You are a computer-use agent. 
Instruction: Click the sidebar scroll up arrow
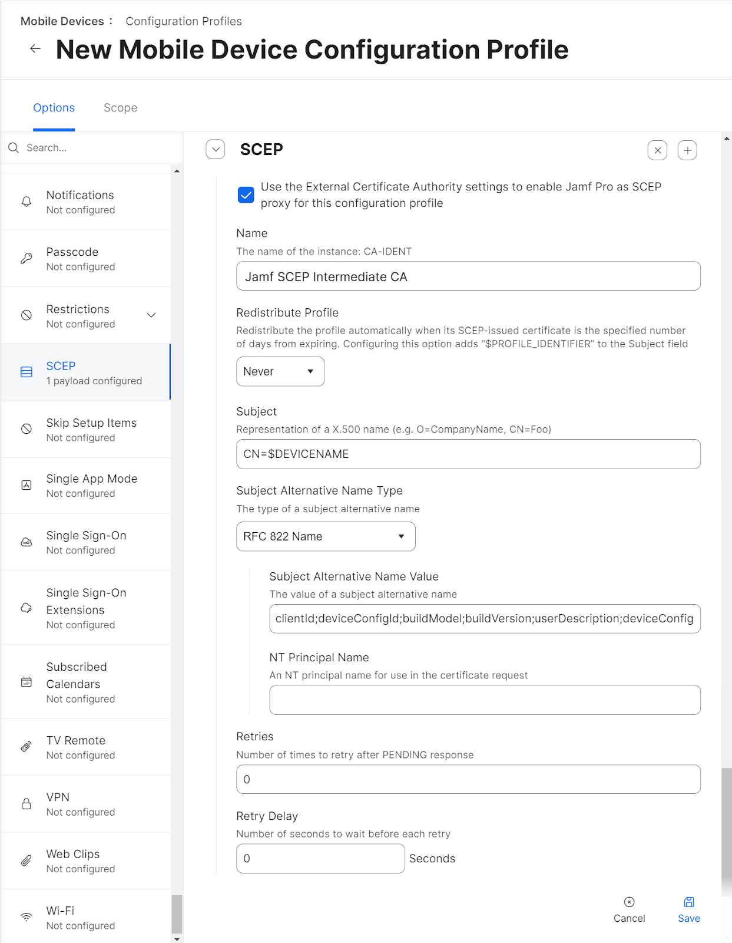point(177,172)
